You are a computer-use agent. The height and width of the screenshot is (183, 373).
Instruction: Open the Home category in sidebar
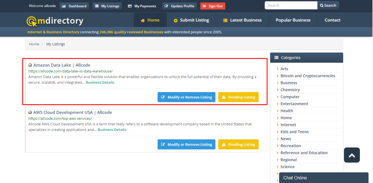click(286, 118)
